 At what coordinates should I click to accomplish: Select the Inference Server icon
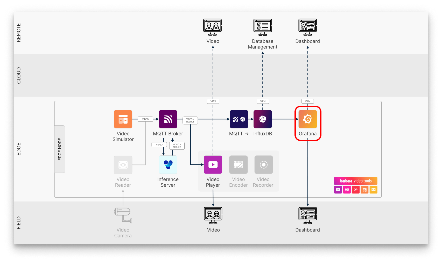click(168, 165)
